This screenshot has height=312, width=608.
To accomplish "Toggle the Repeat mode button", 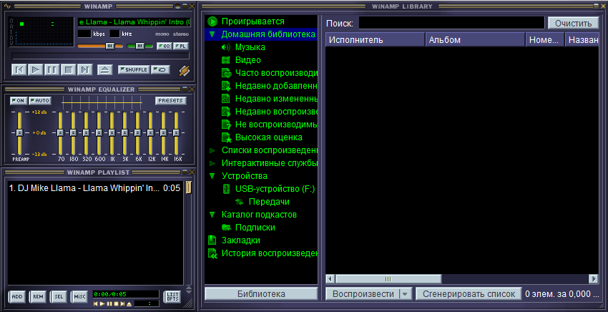I will click(162, 70).
